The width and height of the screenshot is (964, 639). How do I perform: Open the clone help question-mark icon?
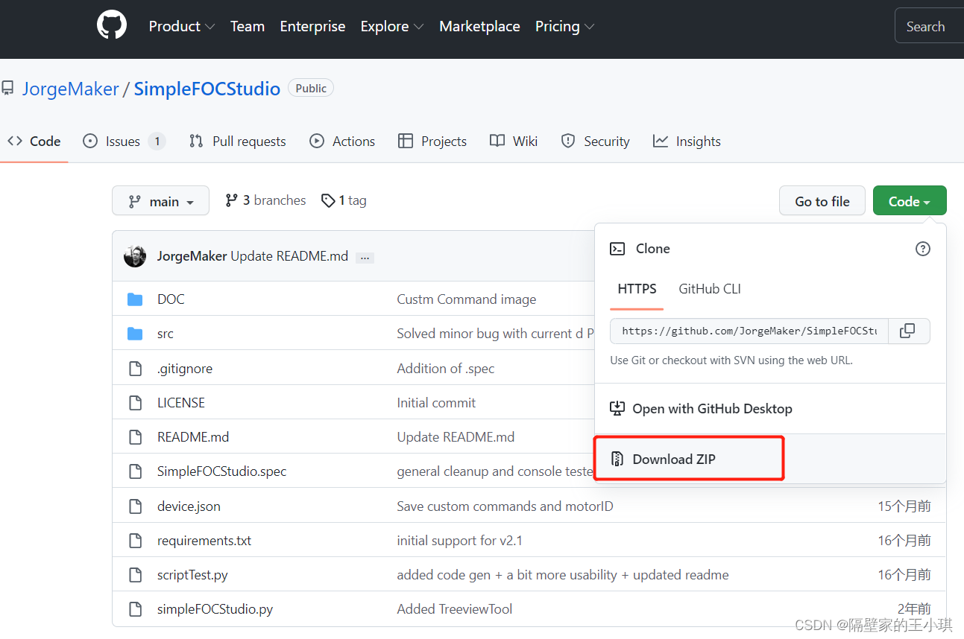pos(923,249)
